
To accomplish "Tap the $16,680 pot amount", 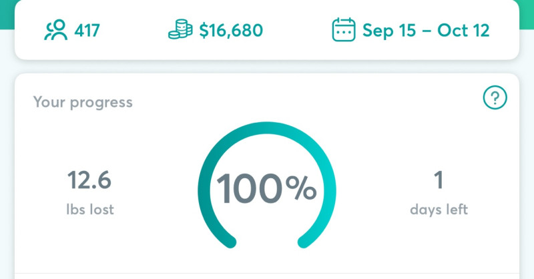I will pos(231,31).
